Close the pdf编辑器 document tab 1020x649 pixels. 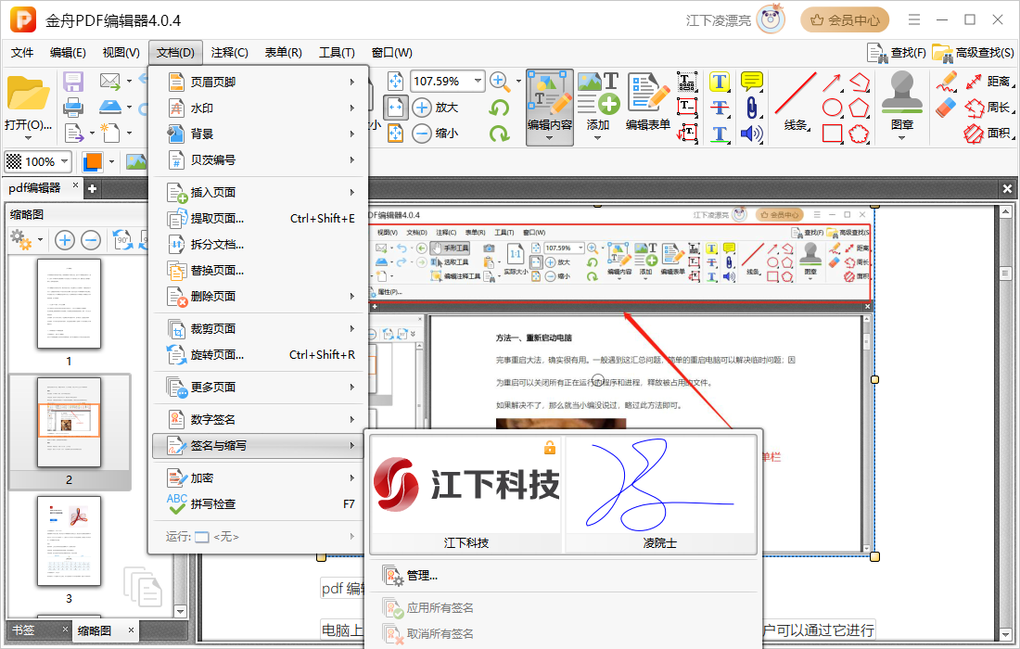point(75,185)
